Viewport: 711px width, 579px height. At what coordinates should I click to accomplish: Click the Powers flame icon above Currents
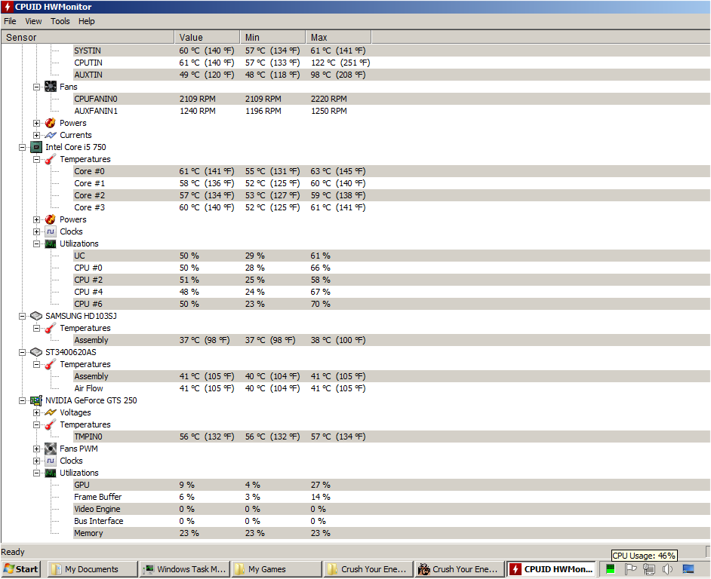click(51, 123)
